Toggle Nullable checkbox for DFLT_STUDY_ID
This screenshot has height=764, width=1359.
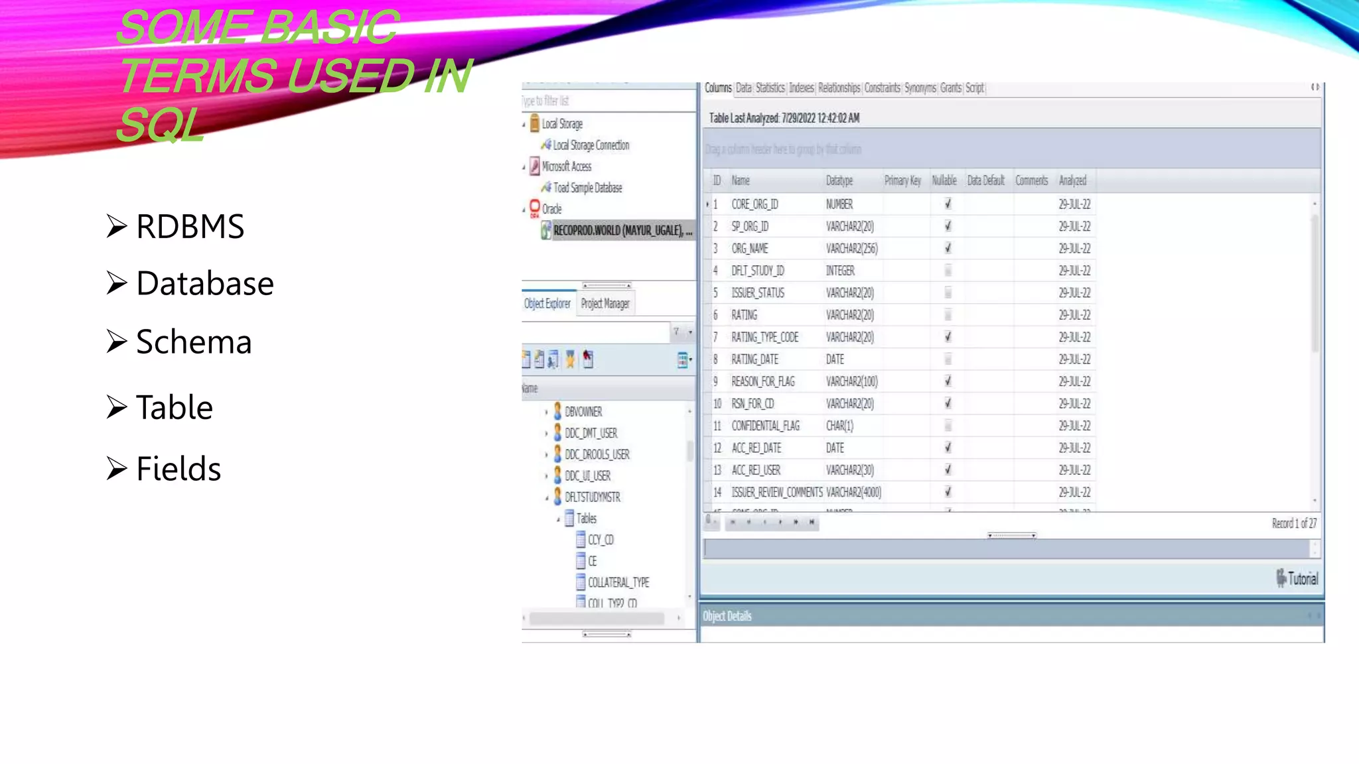coord(948,271)
